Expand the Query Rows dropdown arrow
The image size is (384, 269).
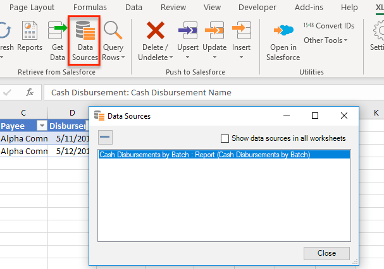click(x=123, y=57)
